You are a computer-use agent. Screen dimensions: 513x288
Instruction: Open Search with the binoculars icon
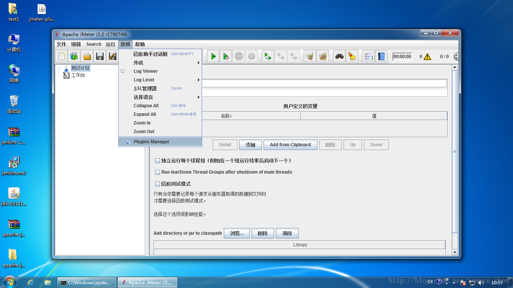click(339, 56)
